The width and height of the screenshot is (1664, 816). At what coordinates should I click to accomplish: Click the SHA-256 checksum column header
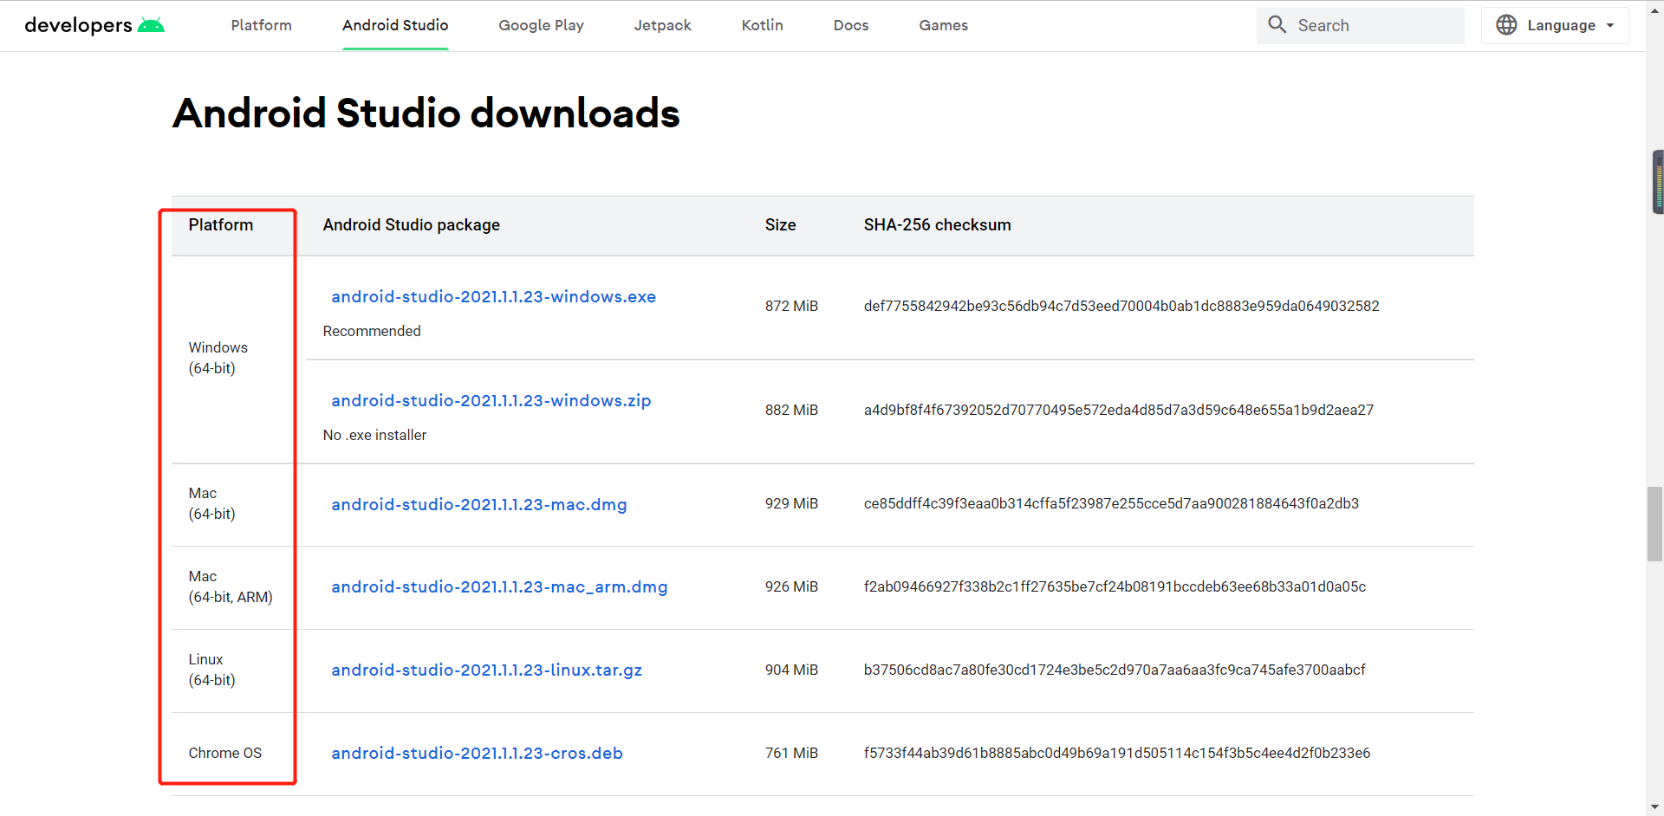click(937, 224)
